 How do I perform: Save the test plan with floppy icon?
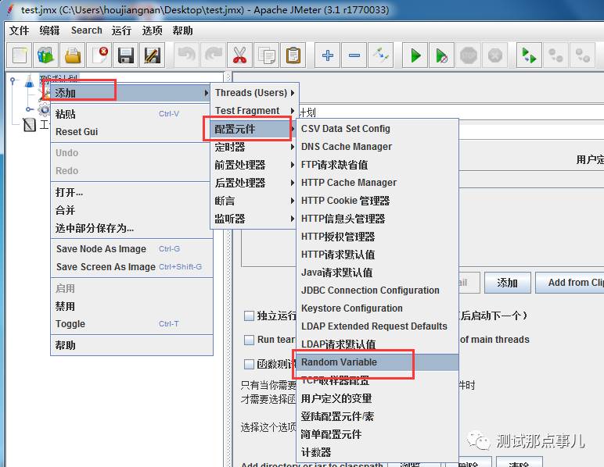[x=126, y=55]
